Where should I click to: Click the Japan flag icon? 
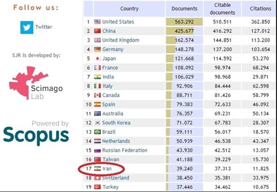97,59
